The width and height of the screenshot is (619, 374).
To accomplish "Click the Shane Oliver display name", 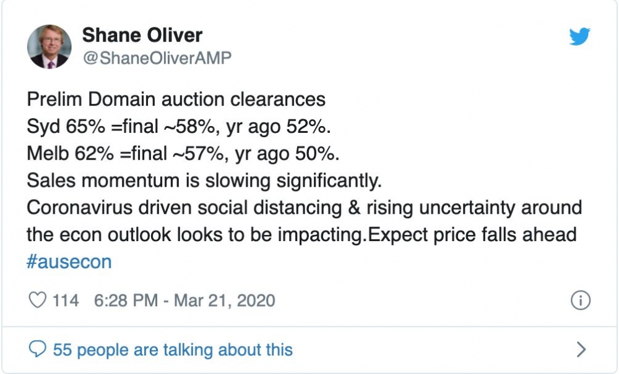I will [141, 35].
